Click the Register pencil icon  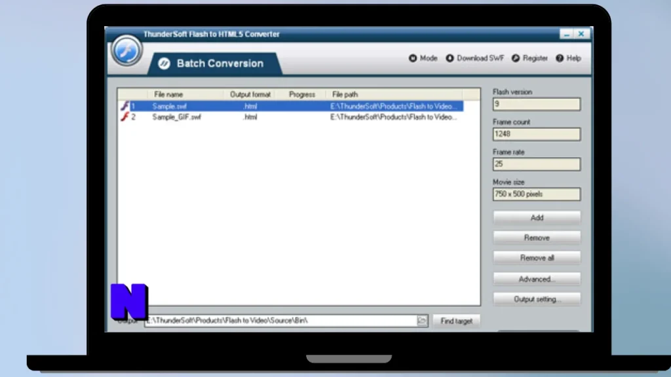[x=516, y=58]
